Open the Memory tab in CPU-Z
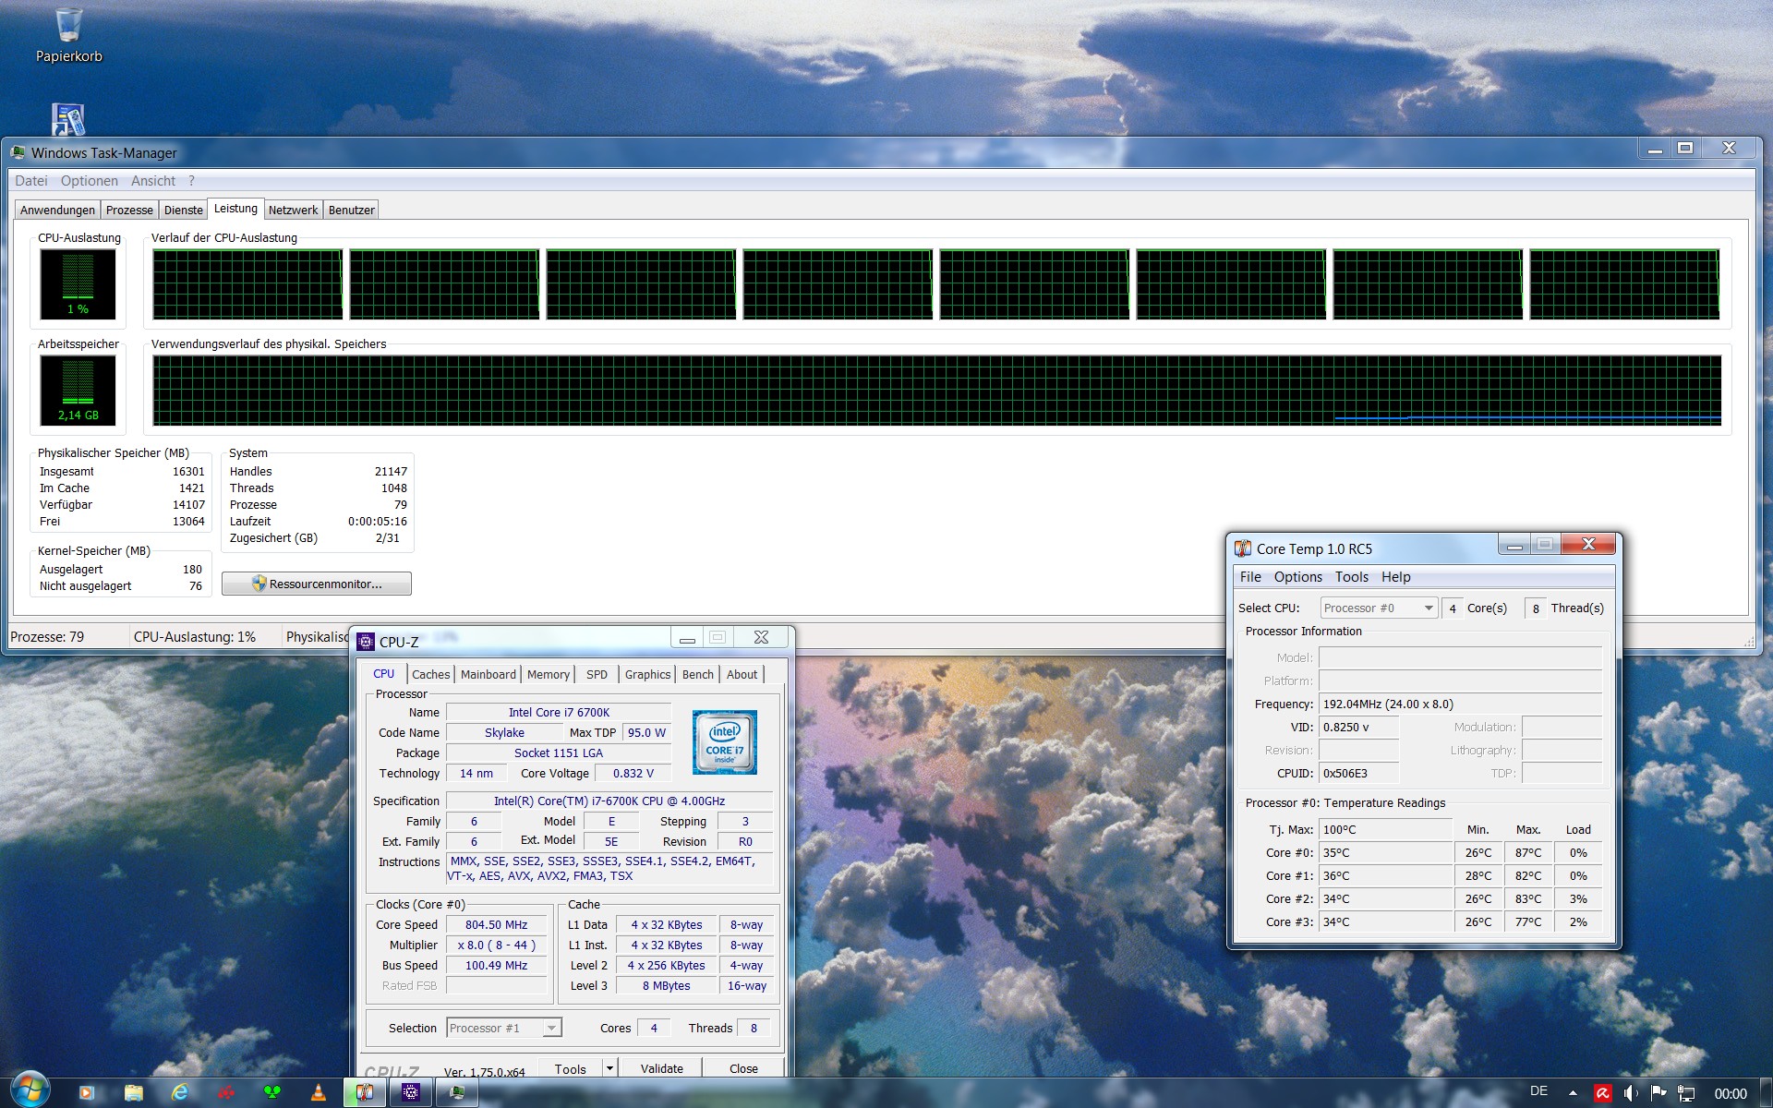1773x1108 pixels. (548, 674)
